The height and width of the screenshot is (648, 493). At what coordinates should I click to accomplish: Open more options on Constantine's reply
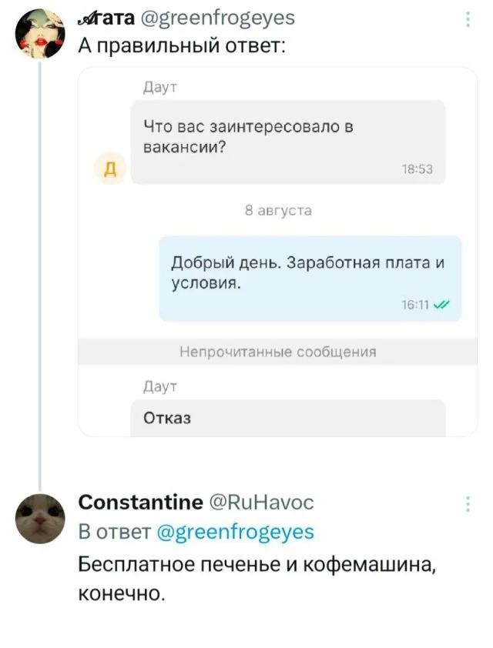468,505
